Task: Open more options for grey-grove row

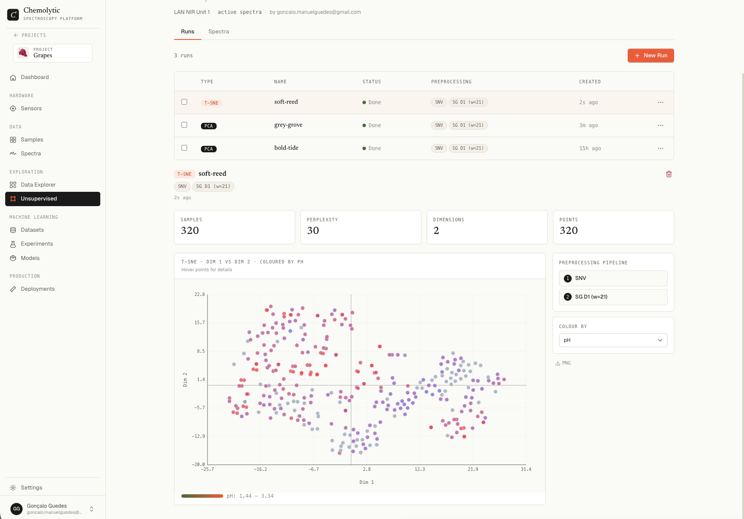Action: click(661, 125)
